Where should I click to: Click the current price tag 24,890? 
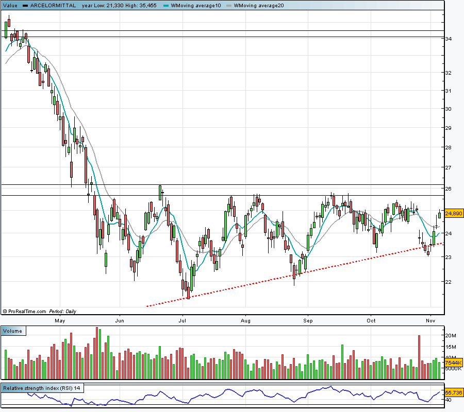pos(453,213)
